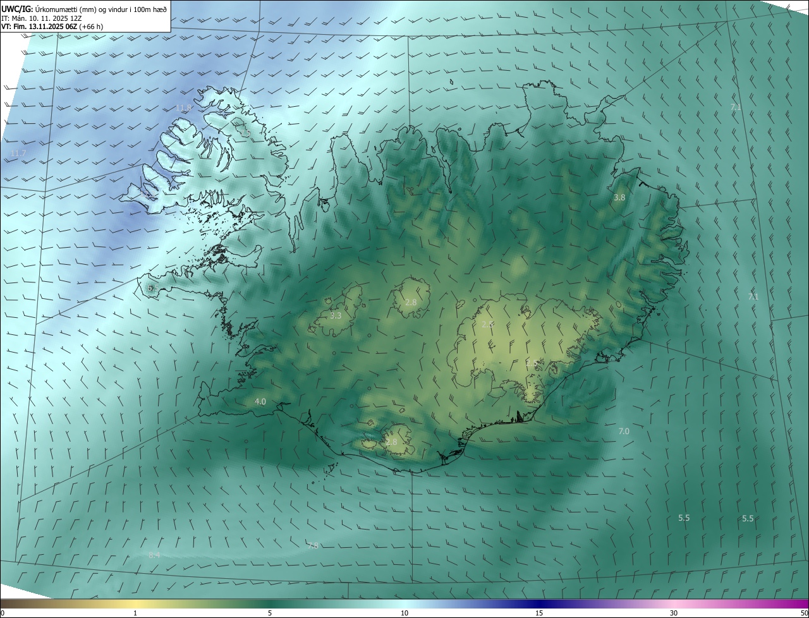Select the 4.0 value on the map
Image resolution: width=809 pixels, height=618 pixels.
[x=260, y=401]
